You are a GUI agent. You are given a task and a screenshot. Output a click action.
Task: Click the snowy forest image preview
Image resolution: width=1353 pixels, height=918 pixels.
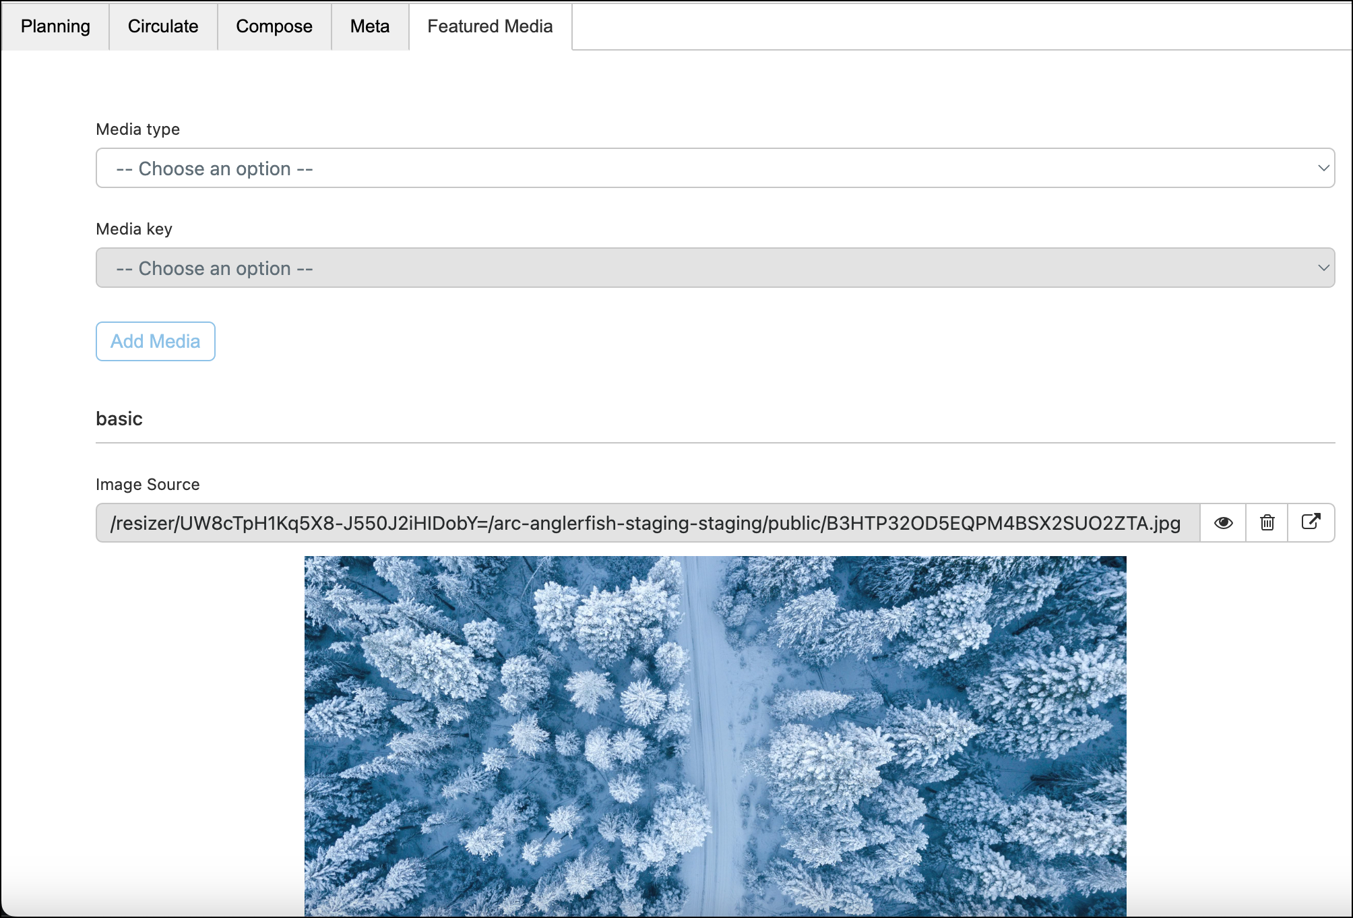715,736
